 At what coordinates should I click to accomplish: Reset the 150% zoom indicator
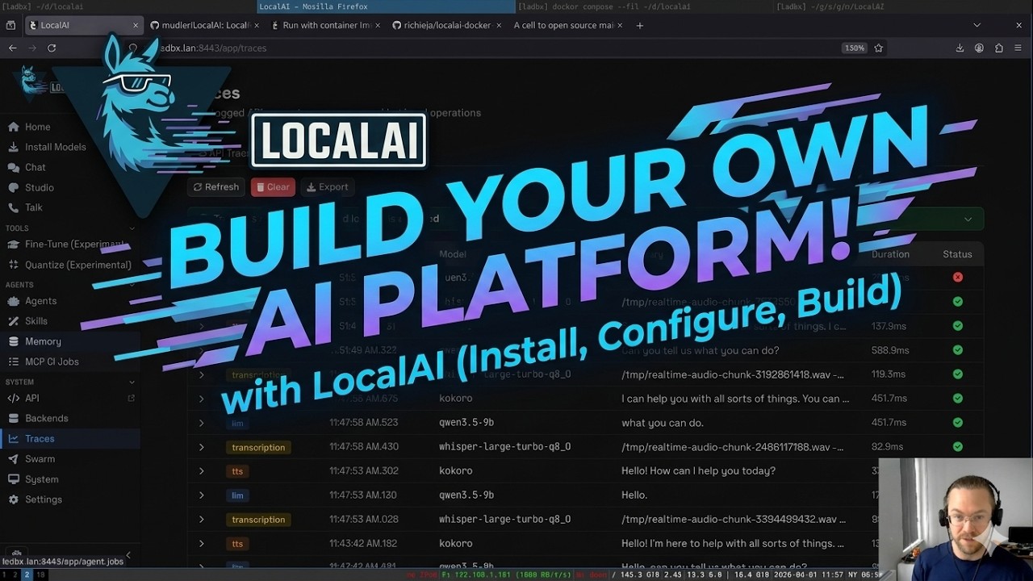(855, 48)
